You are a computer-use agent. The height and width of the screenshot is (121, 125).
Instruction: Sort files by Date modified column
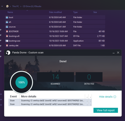(x=55, y=12)
